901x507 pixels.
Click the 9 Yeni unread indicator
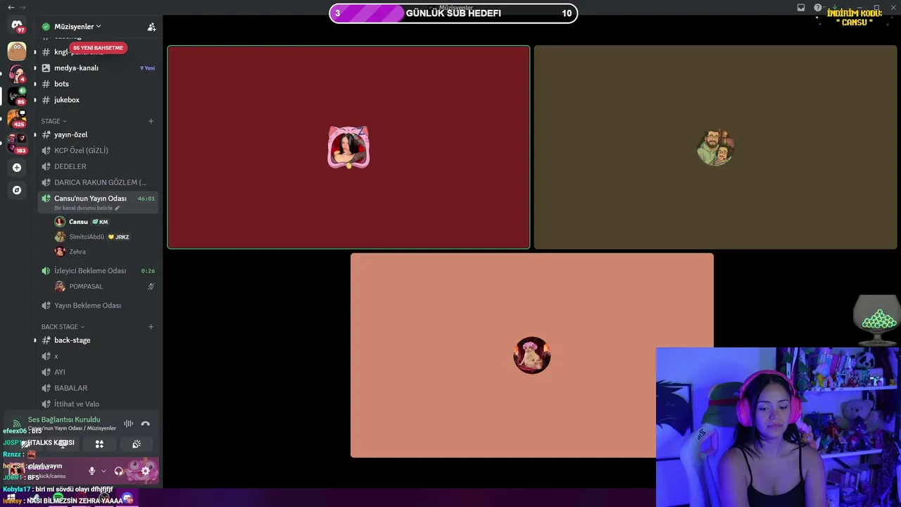tap(147, 68)
